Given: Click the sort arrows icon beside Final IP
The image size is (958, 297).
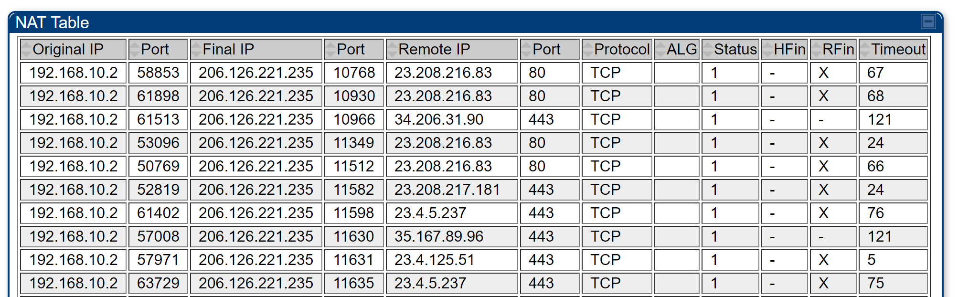Looking at the screenshot, I should pos(196,49).
